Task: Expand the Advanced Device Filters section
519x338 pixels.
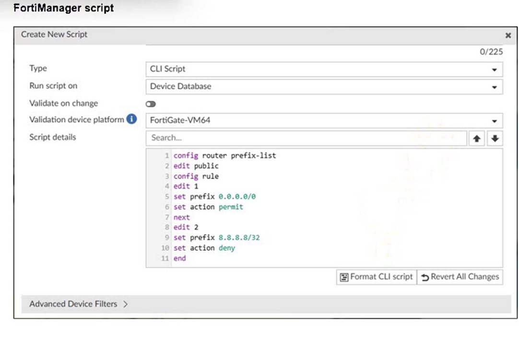Action: click(x=79, y=304)
